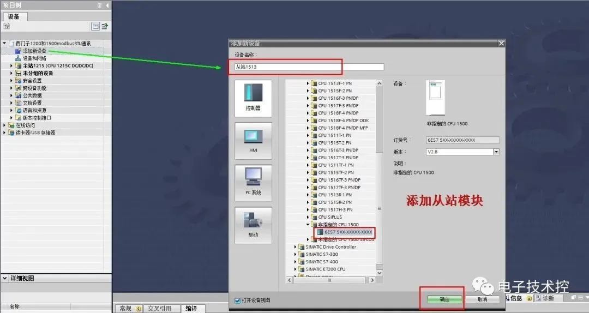Close the 添加新设备 dialog
The image size is (589, 313).
tap(501, 43)
